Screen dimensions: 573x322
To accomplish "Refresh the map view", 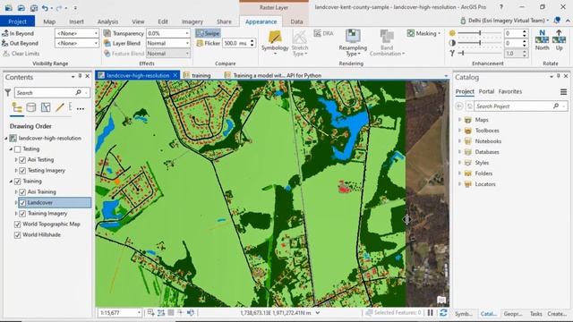I will (x=443, y=312).
